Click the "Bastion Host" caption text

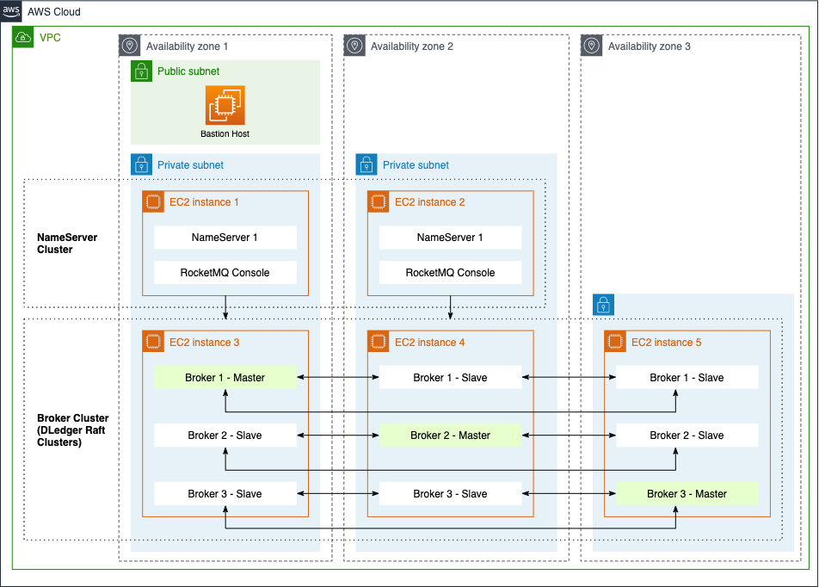point(225,133)
